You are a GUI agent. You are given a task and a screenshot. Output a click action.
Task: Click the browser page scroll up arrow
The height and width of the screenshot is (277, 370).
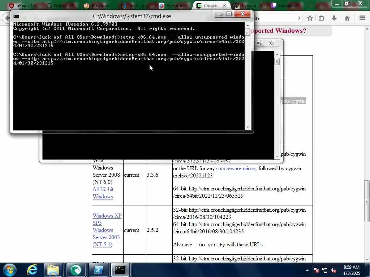(367, 29)
